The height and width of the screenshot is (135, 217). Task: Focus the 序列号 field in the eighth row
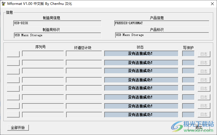43,115
